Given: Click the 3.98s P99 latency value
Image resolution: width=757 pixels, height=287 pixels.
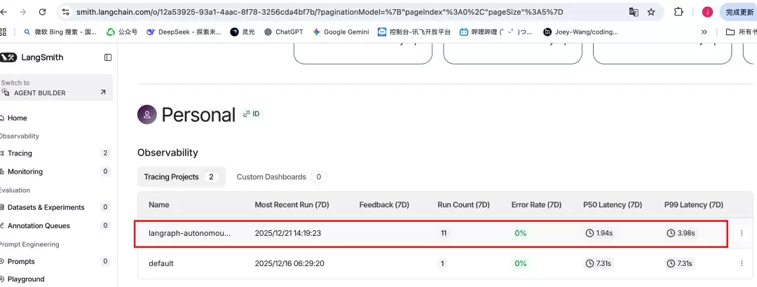Looking at the screenshot, I should click(x=681, y=233).
